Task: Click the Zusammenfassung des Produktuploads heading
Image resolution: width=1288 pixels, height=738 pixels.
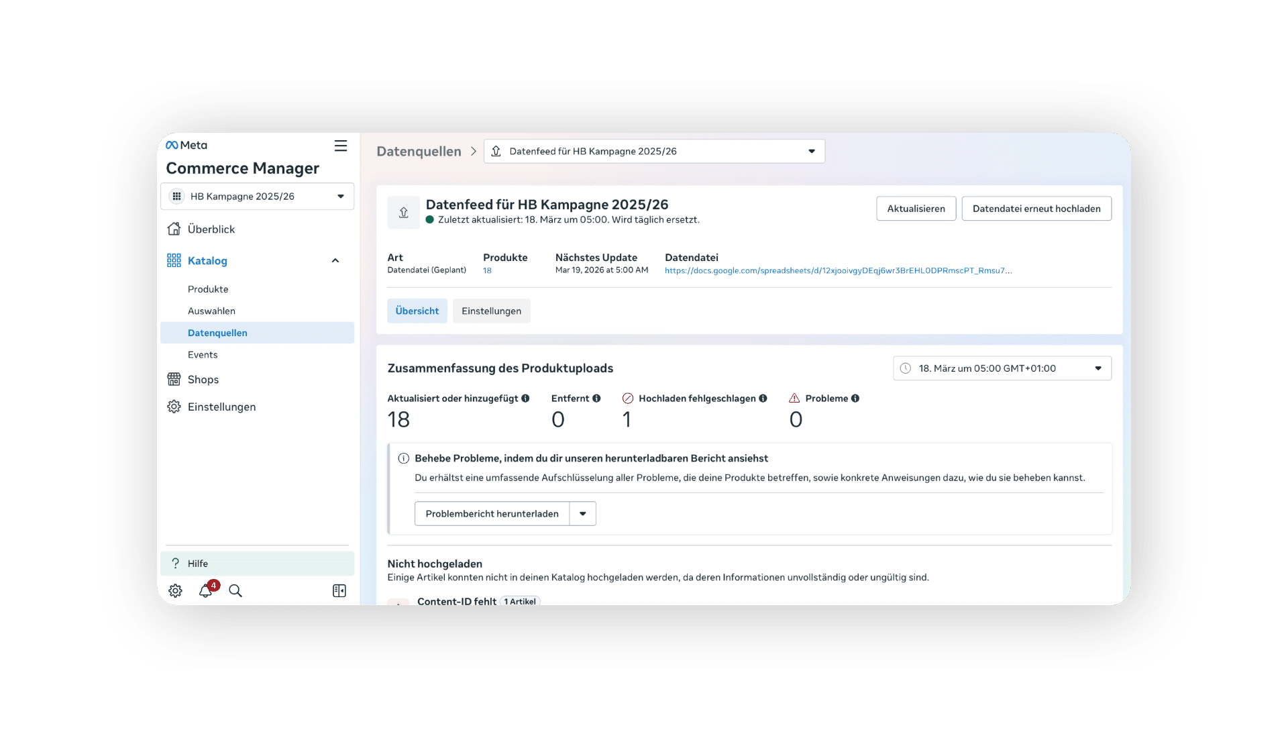Action: (x=500, y=368)
